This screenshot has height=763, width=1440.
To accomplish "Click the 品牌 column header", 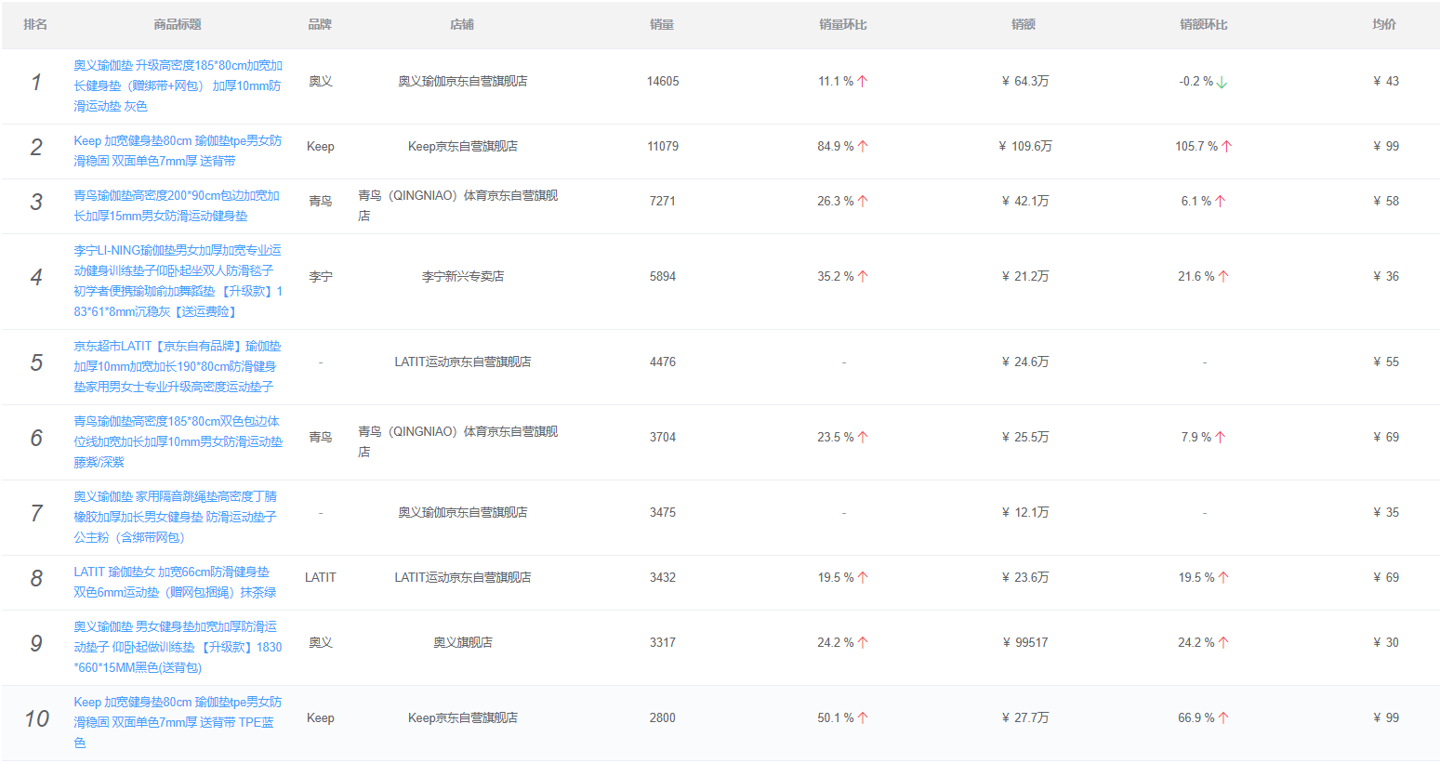I will pyautogui.click(x=320, y=24).
